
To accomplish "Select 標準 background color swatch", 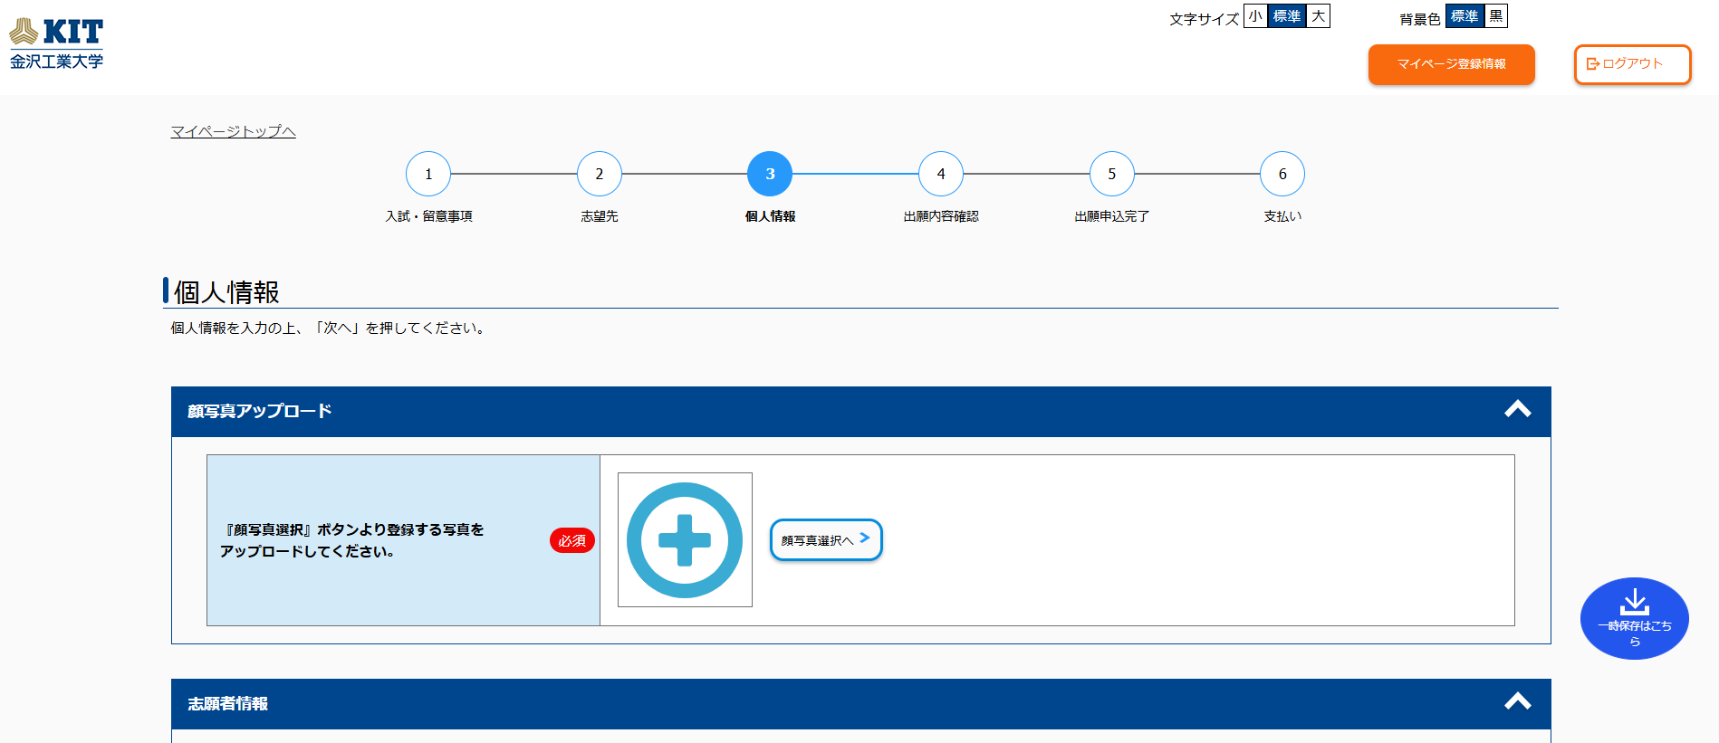I will [1465, 16].
